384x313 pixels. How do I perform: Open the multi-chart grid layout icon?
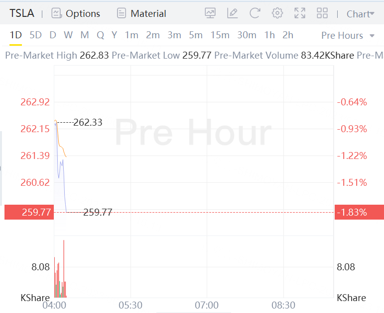[322, 13]
